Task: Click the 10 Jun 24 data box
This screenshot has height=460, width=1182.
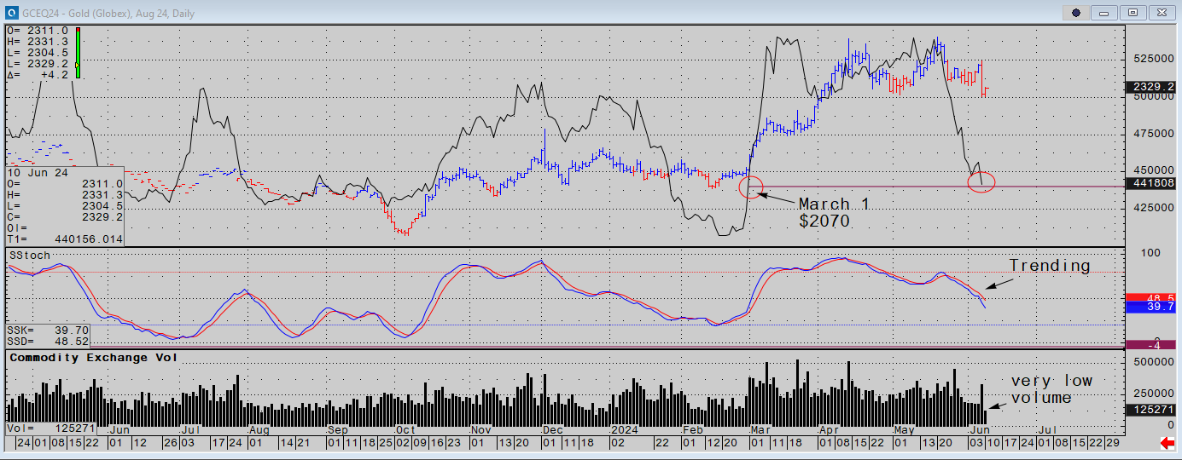Action: click(65, 204)
